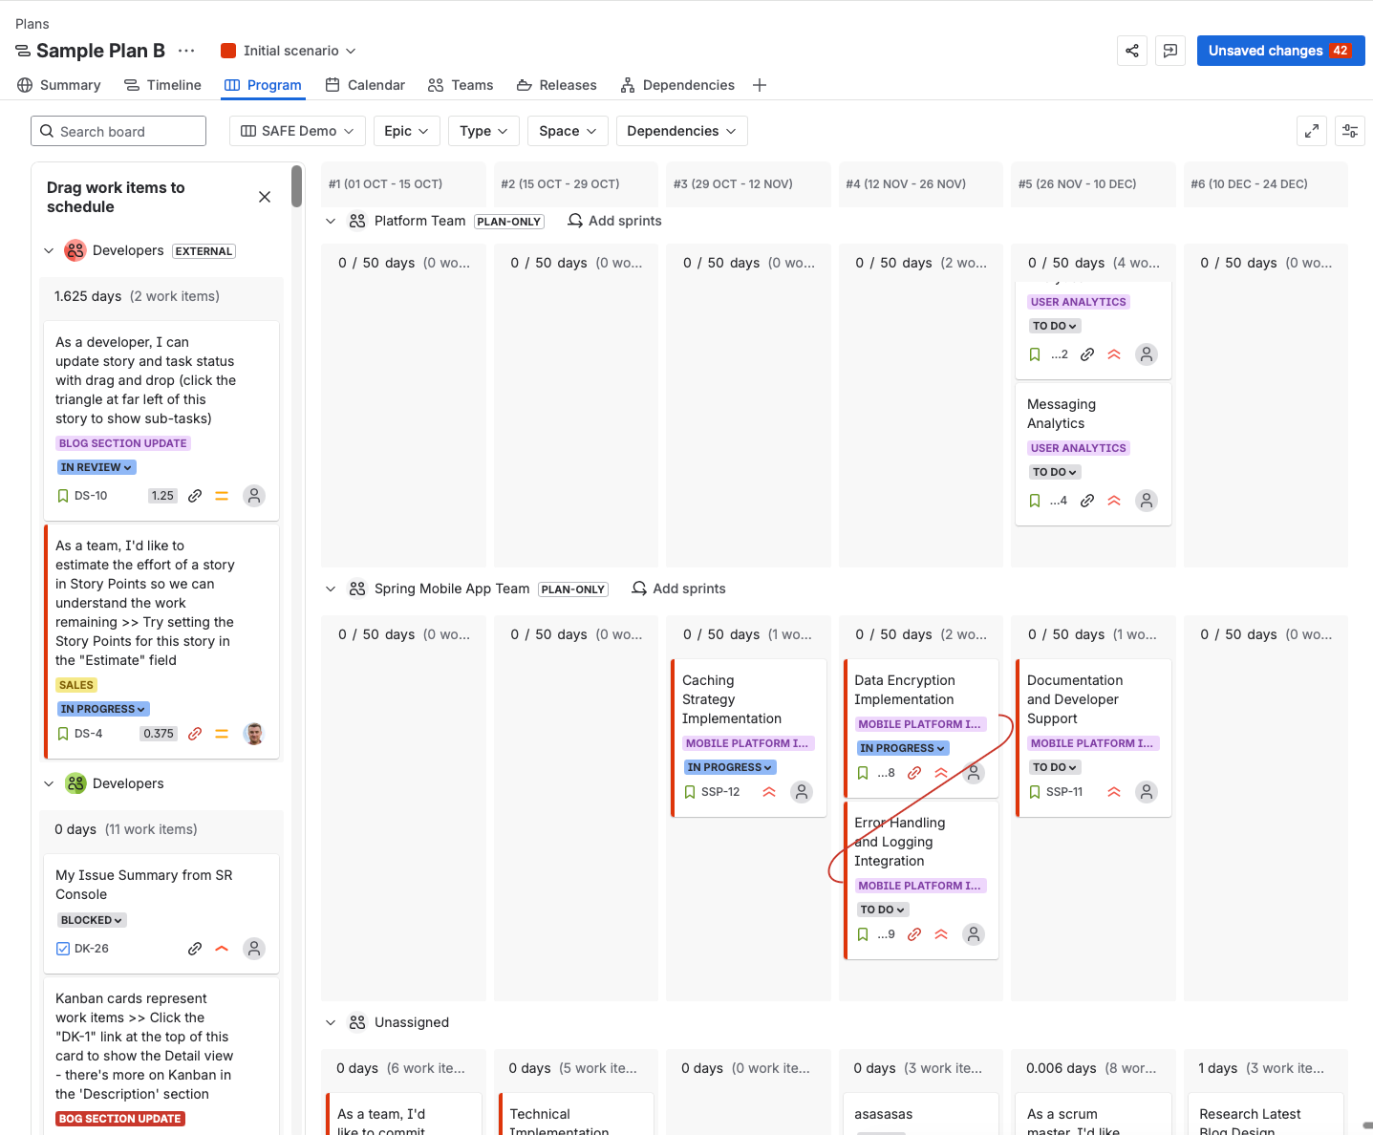Enter full screen view of board
Viewport: 1373px width, 1135px height.
1312,131
